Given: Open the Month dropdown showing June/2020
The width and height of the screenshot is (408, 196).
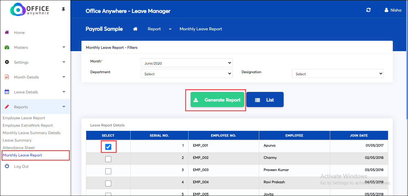Looking at the screenshot, I should (x=187, y=63).
